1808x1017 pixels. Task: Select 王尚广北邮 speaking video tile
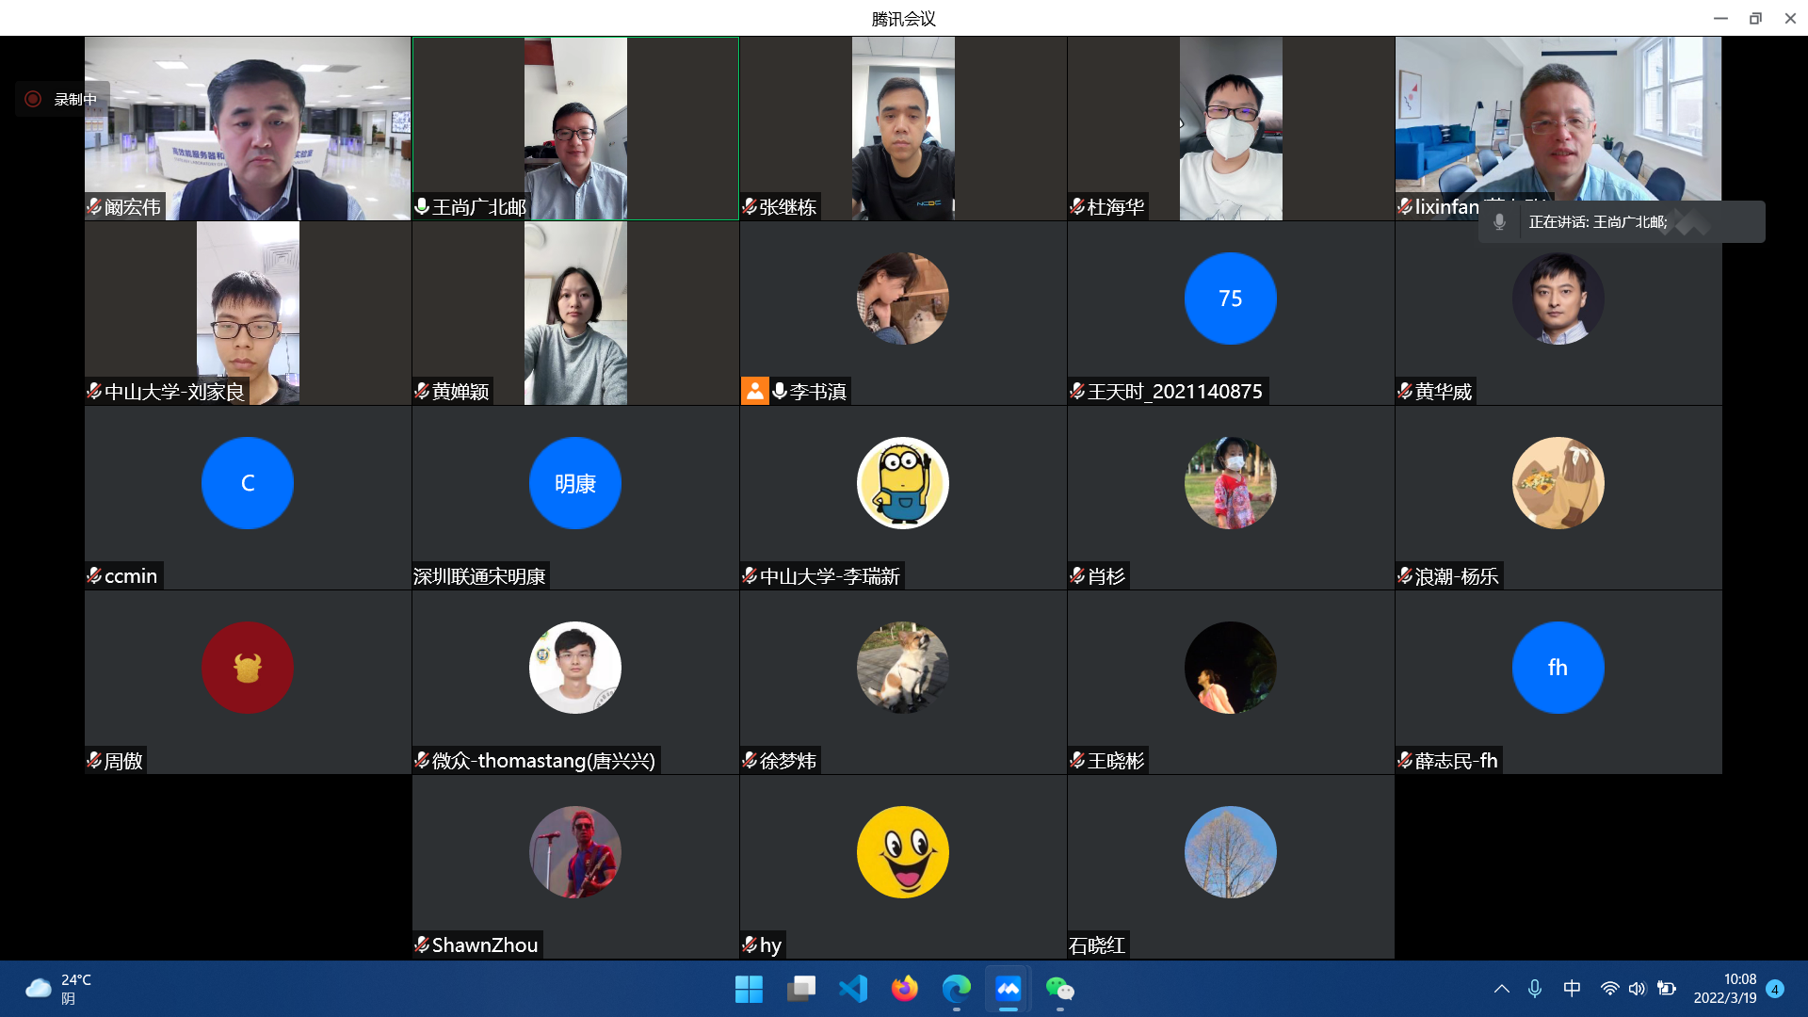(x=575, y=128)
